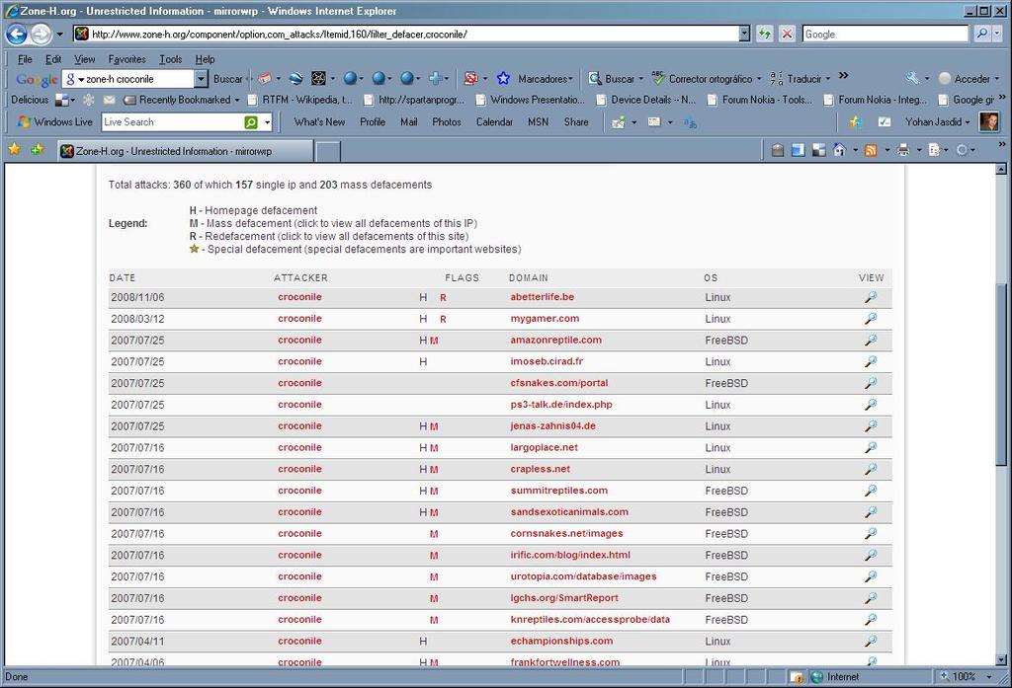Open the Tools menu
This screenshot has width=1012, height=688.
(170, 59)
